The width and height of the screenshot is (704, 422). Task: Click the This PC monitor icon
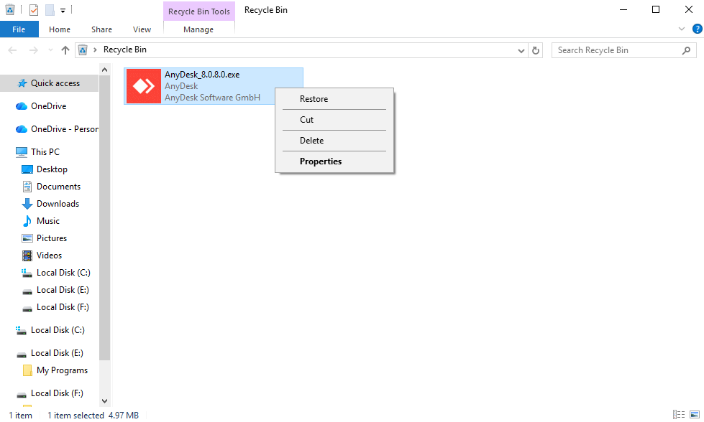coord(21,152)
